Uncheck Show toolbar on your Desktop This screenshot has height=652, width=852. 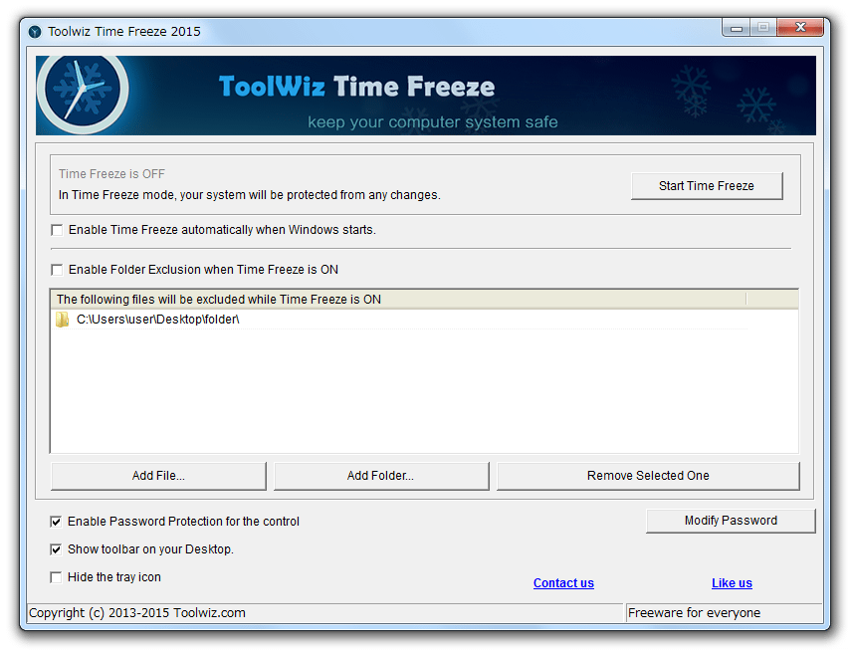coord(56,549)
